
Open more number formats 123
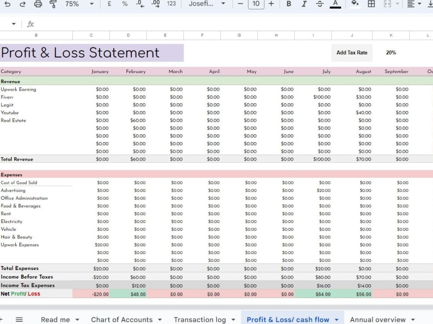[171, 4]
